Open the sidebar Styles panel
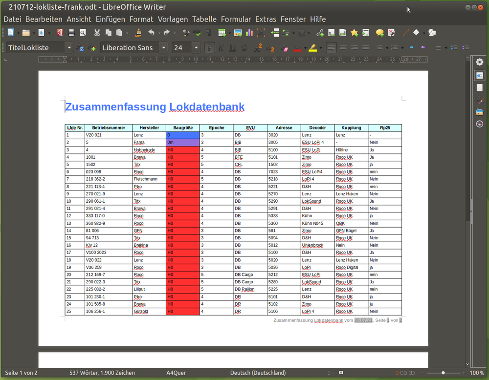The width and height of the screenshot is (489, 380). [480, 100]
